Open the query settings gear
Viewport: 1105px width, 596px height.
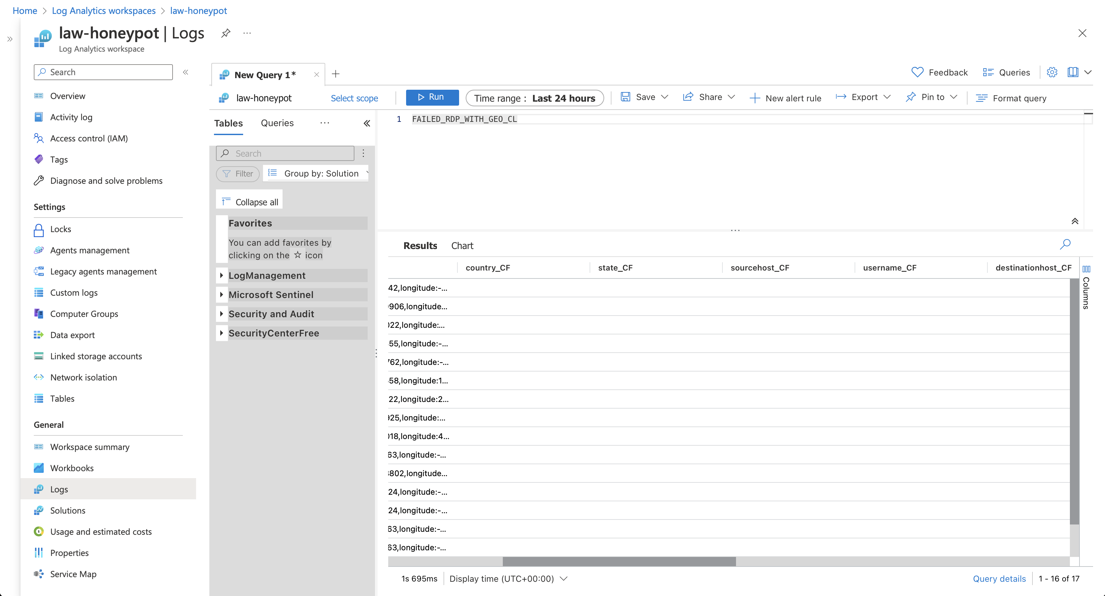pyautogui.click(x=1052, y=72)
